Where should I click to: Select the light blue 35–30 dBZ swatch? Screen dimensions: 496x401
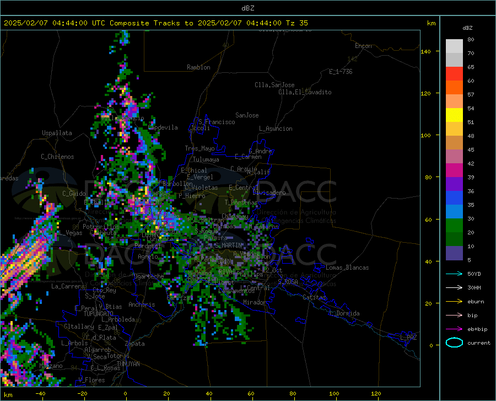coord(454,212)
